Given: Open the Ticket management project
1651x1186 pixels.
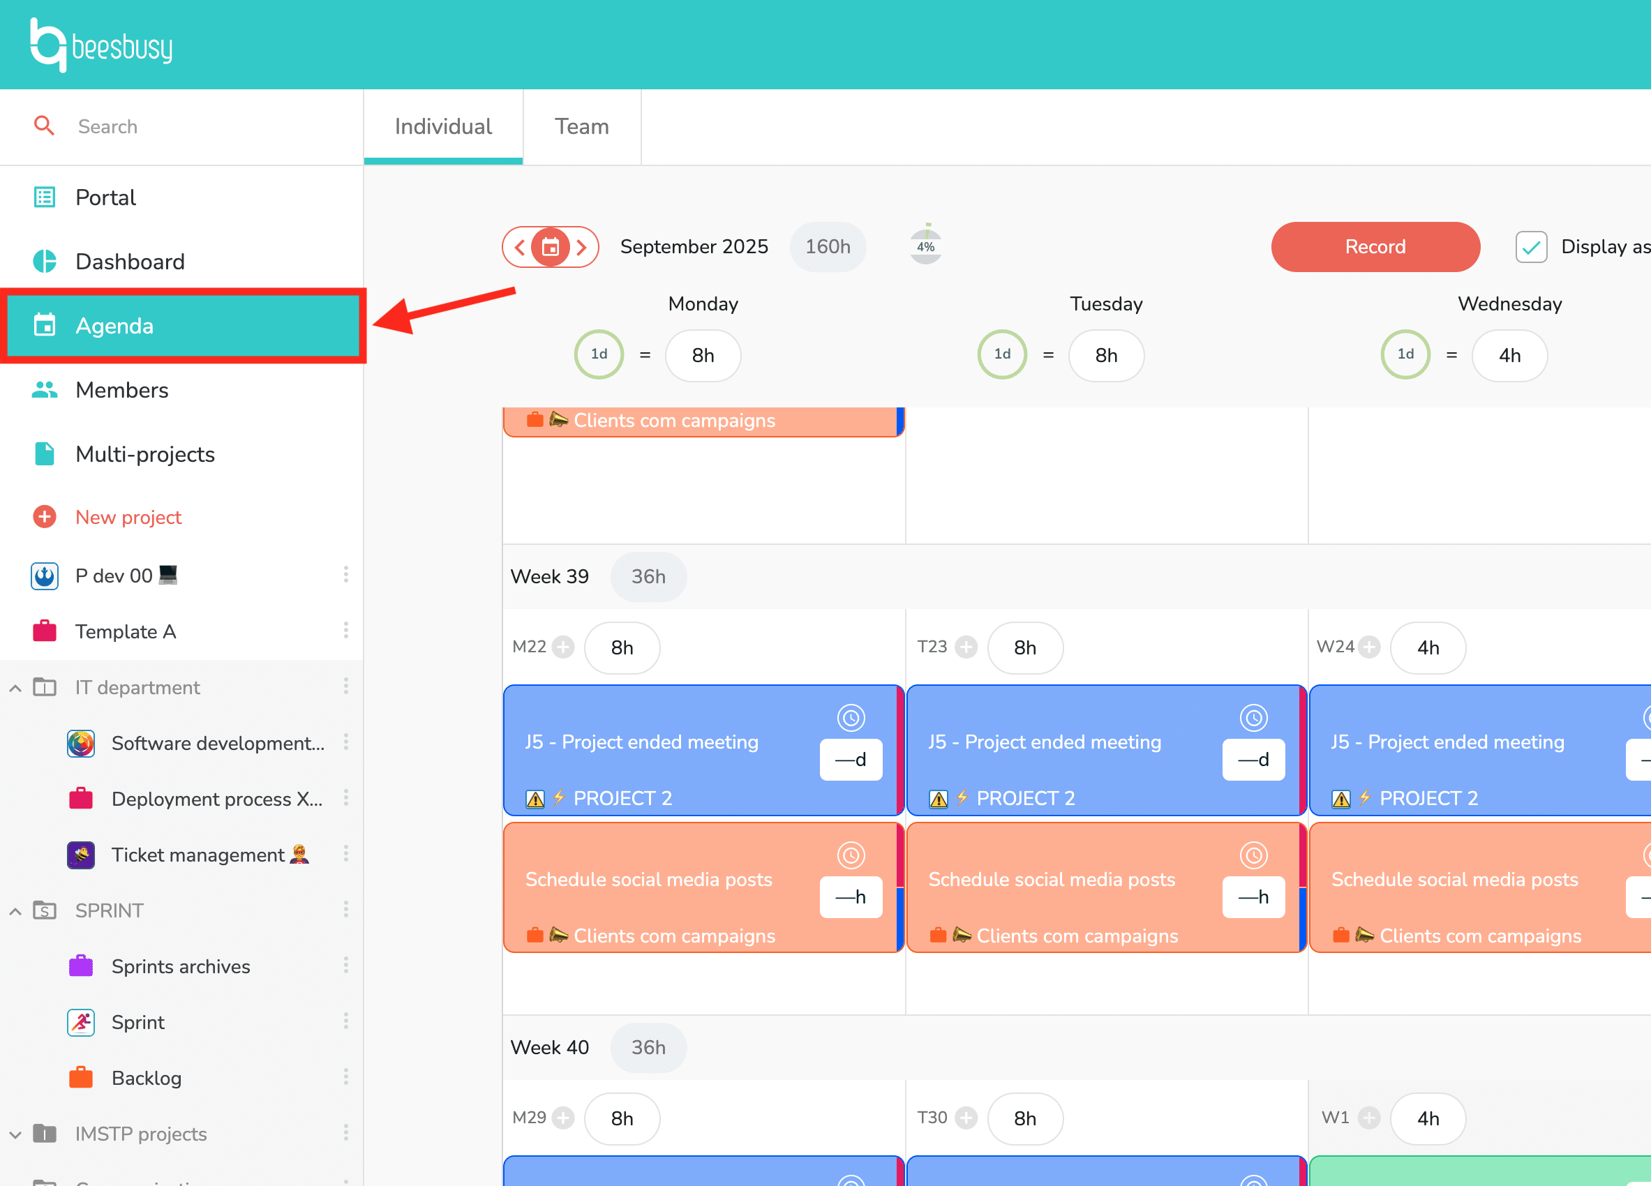Looking at the screenshot, I should point(197,855).
